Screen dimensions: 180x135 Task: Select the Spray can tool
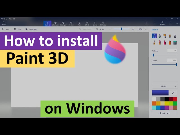click(170, 42)
